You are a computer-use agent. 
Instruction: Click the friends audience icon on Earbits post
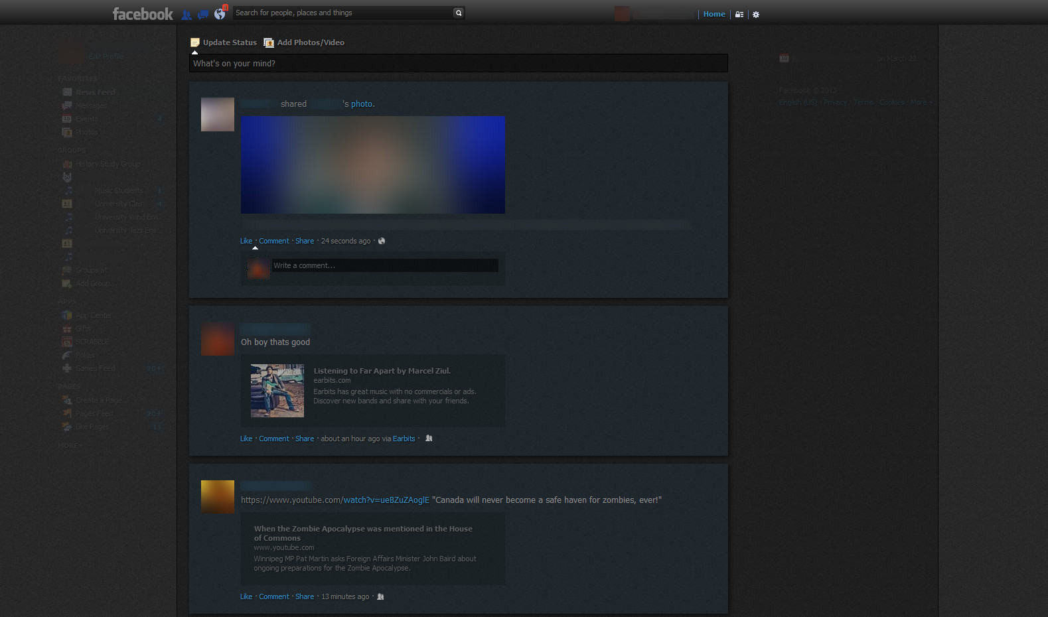click(429, 439)
